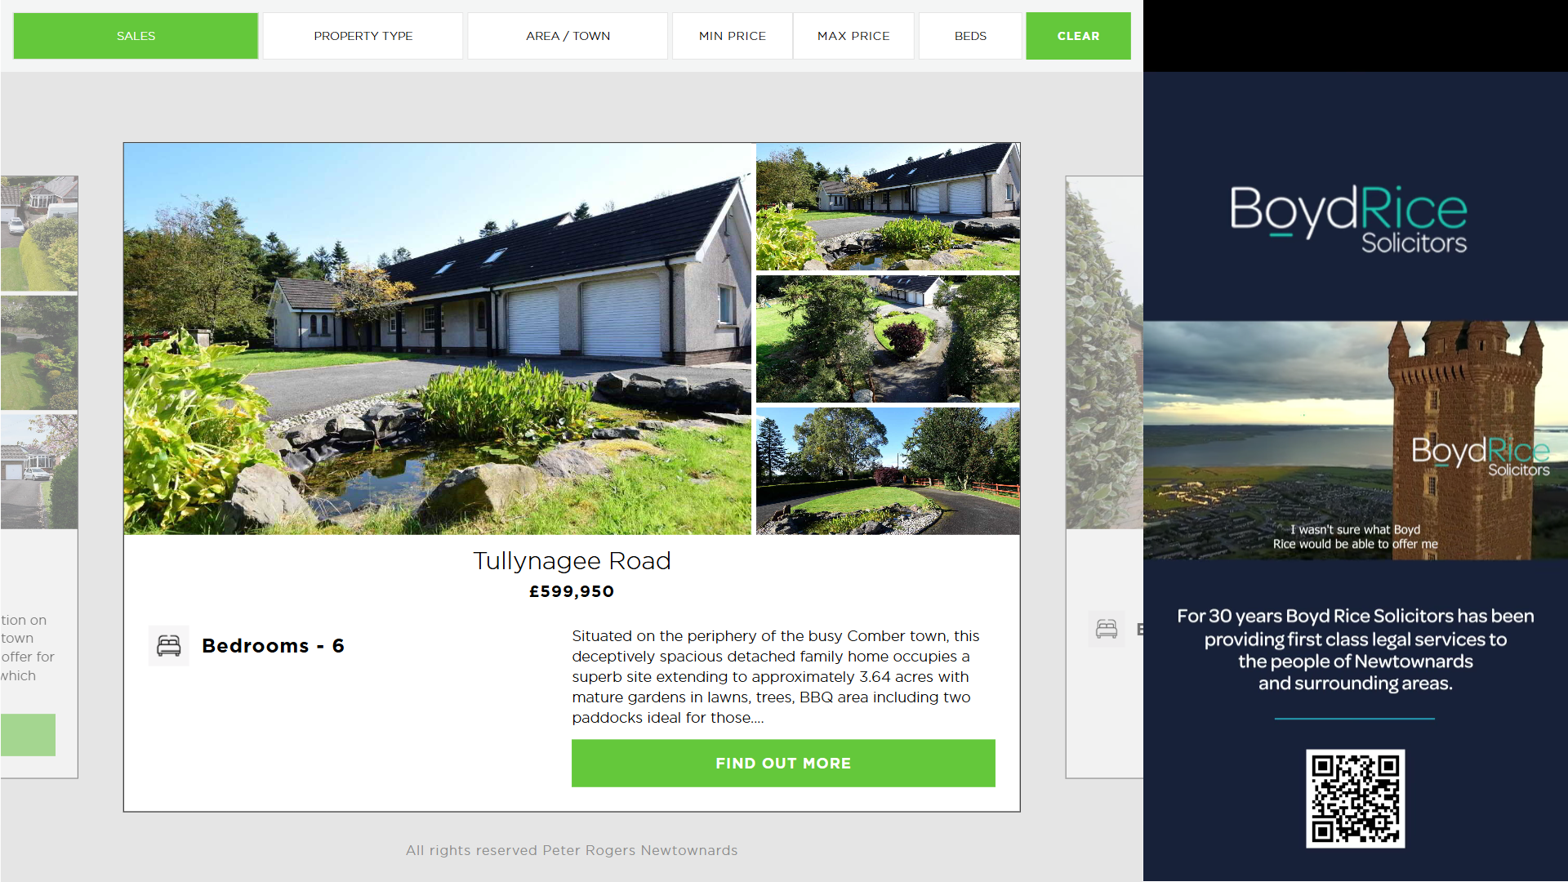Expand the Area / Town filter

coord(568,36)
